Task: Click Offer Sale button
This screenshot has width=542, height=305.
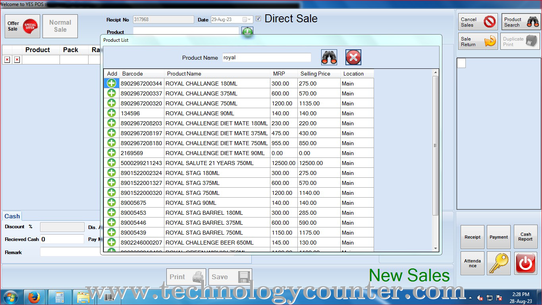Action: coord(22,26)
